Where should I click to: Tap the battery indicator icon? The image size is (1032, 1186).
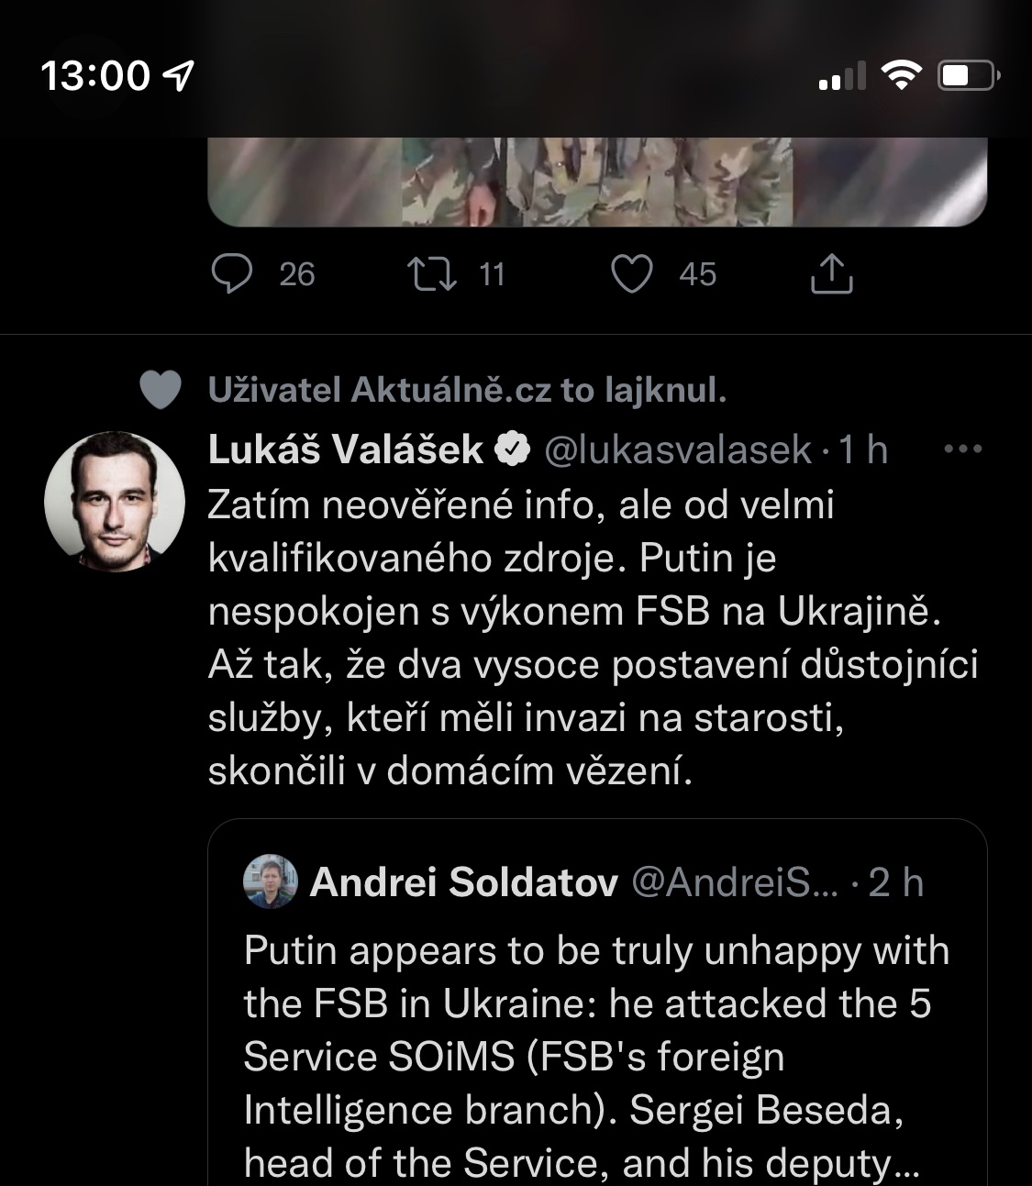968,75
